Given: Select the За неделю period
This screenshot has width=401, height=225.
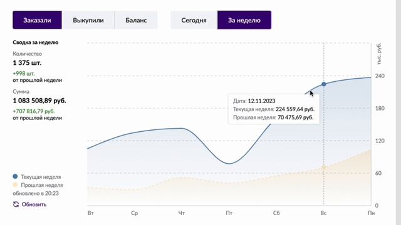Looking at the screenshot, I should click(x=244, y=20).
